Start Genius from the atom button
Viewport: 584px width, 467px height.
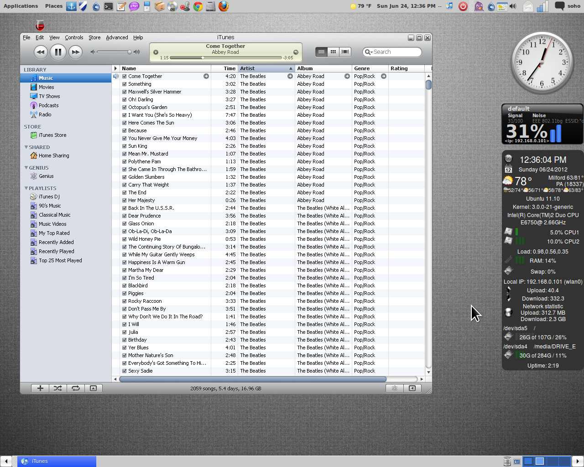(x=395, y=388)
